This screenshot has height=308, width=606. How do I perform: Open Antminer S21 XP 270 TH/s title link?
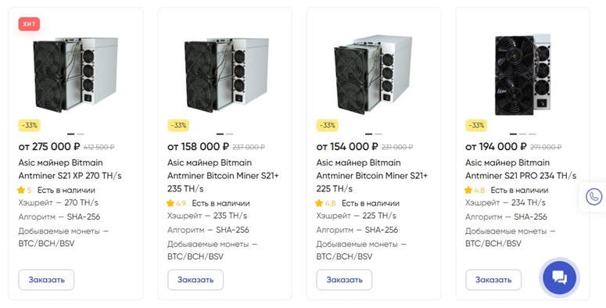click(x=70, y=169)
